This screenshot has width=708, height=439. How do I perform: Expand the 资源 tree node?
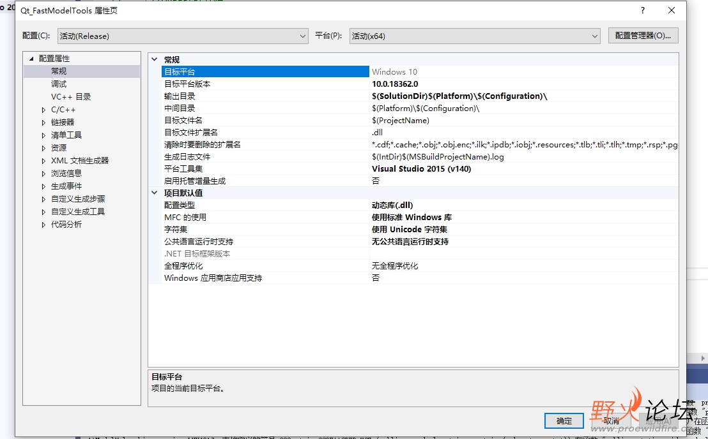(x=43, y=148)
